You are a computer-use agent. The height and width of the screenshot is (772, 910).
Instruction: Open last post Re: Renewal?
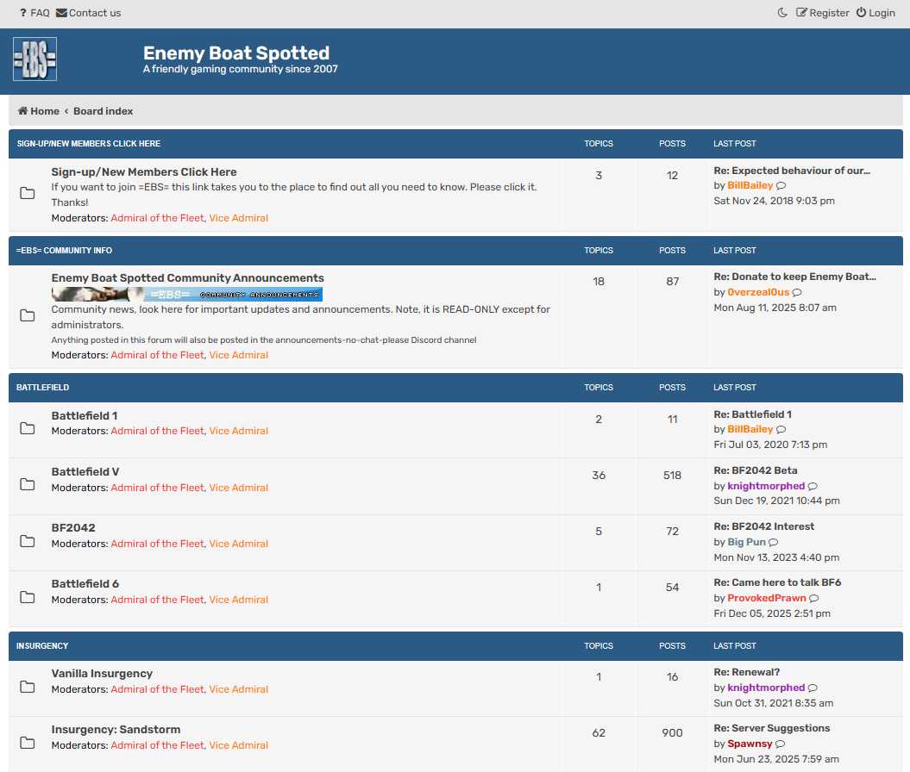point(746,672)
